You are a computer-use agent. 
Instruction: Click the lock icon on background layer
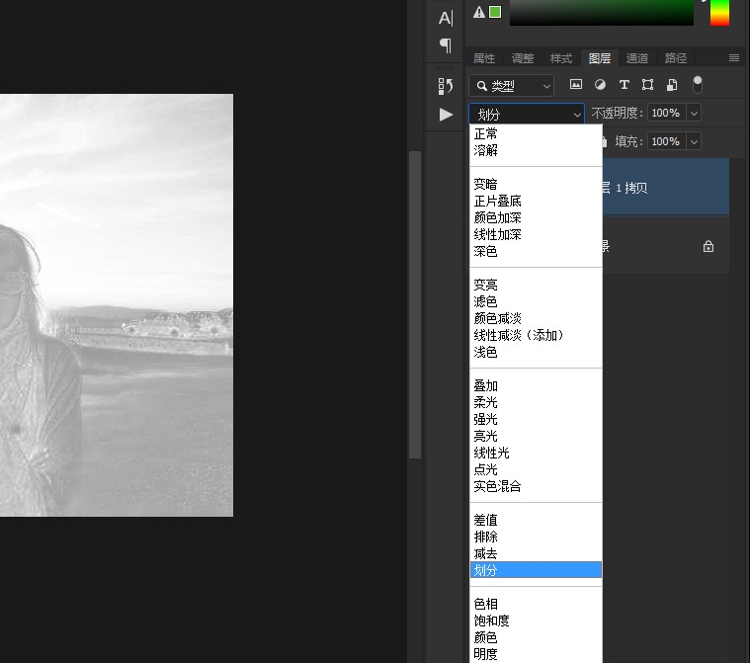click(708, 246)
